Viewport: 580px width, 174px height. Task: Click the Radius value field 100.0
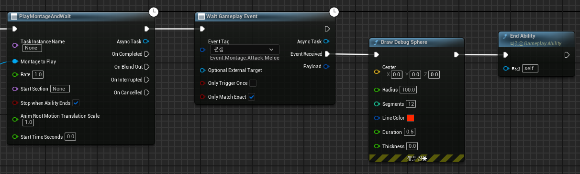409,90
